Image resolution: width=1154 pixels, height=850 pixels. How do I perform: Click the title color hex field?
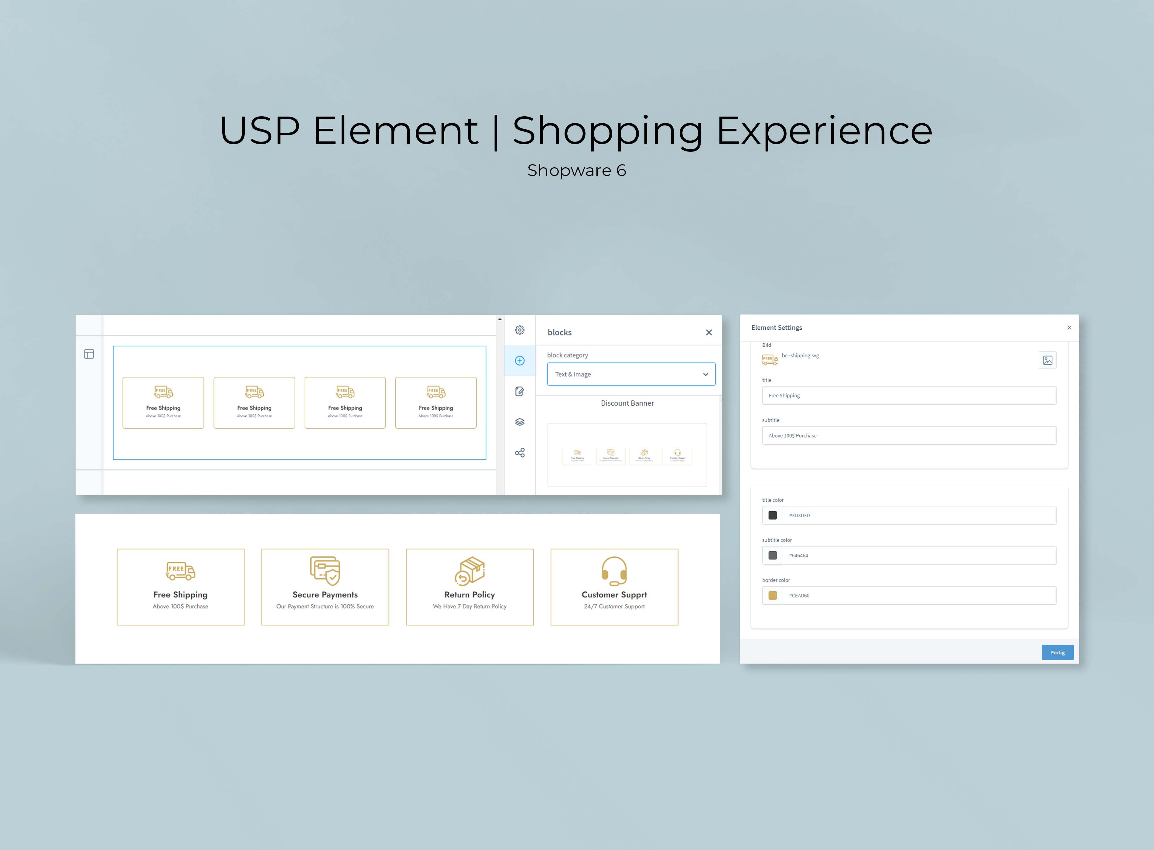point(919,515)
